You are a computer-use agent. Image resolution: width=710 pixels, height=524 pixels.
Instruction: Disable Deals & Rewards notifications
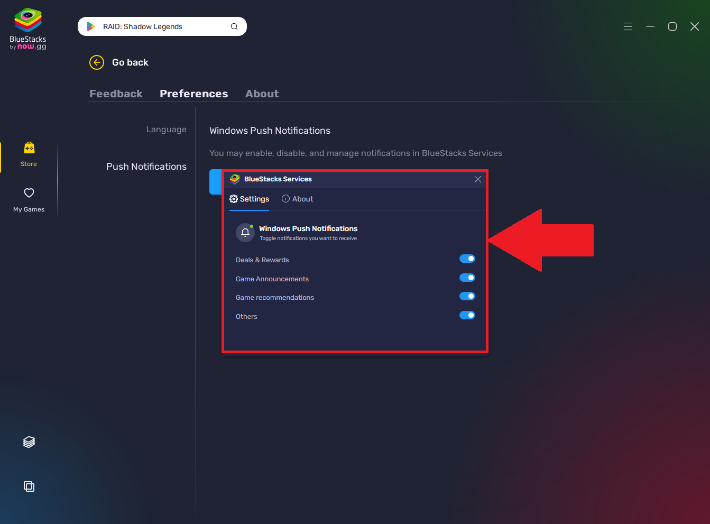coord(467,259)
